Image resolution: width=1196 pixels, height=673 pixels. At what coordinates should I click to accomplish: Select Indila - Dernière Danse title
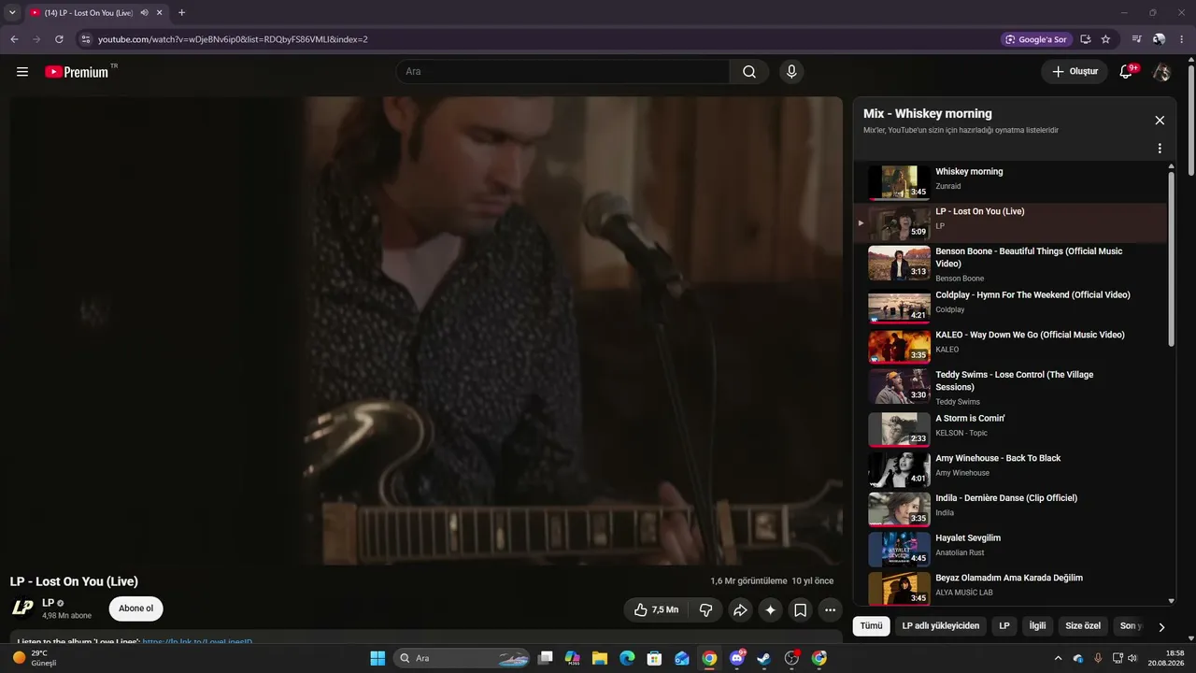(x=1006, y=498)
